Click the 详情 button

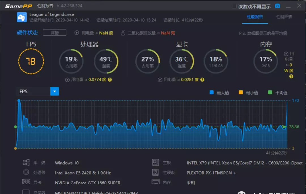[55, 33]
